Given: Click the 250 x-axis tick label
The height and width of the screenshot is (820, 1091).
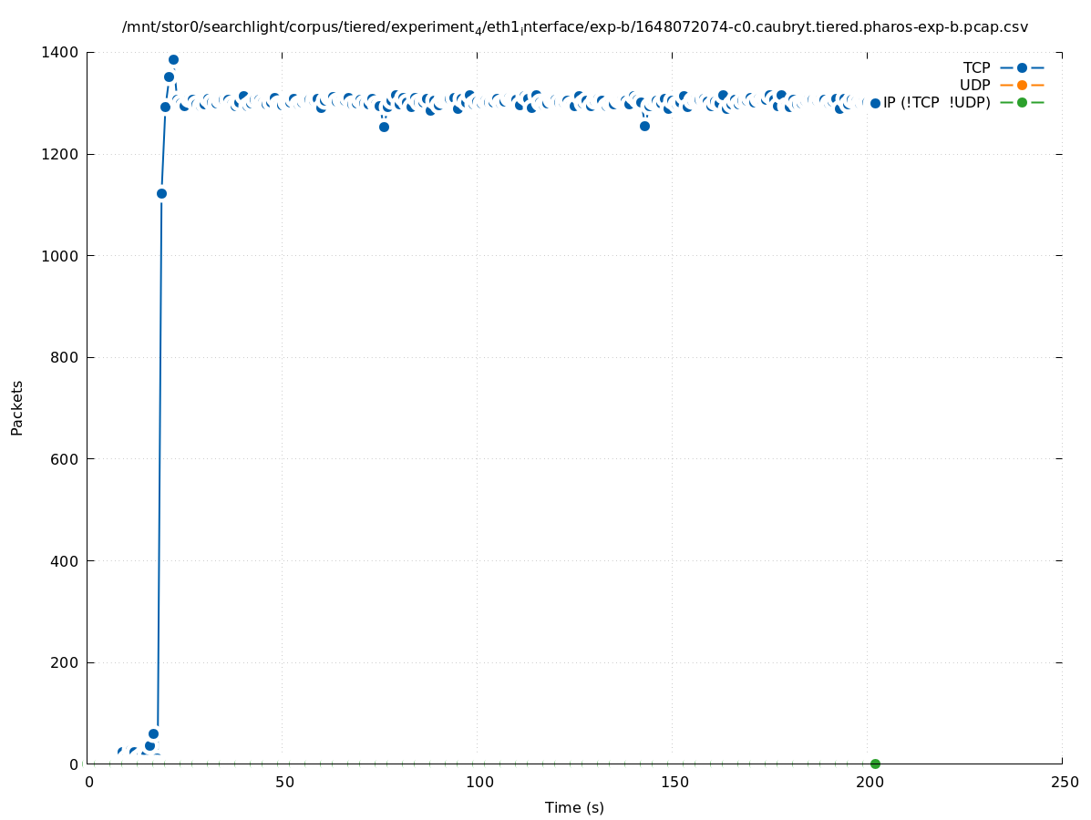Looking at the screenshot, I should tap(1064, 782).
